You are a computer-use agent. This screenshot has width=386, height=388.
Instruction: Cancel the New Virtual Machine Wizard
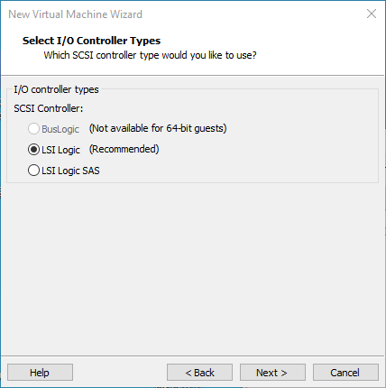pos(345,373)
